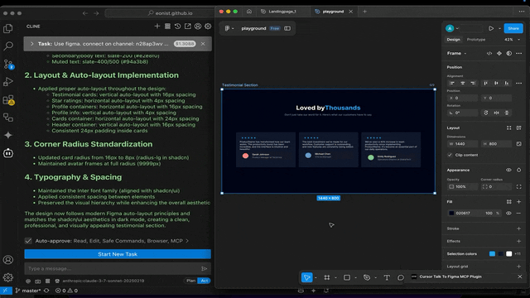
Task: Open more alignment options ellipsis
Action: click(x=519, y=83)
